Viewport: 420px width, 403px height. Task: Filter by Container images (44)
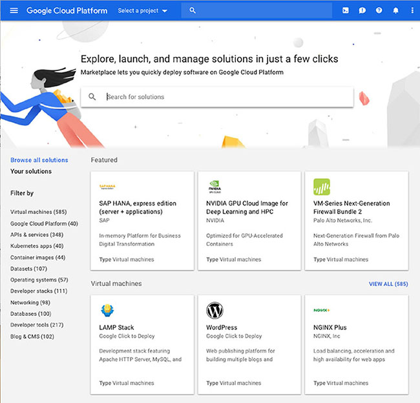click(37, 257)
